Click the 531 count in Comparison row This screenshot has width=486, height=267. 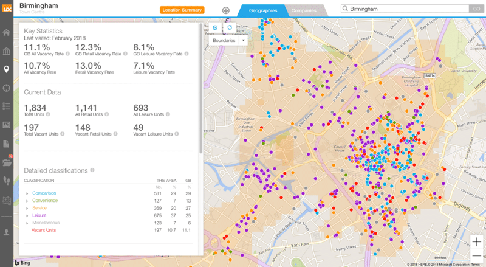pos(158,193)
